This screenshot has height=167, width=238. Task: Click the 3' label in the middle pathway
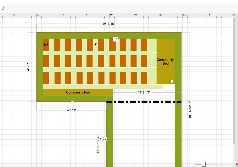click(103, 70)
